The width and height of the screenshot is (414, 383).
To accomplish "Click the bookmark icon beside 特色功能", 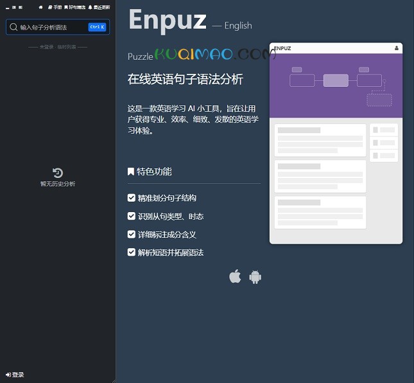I will coord(131,172).
